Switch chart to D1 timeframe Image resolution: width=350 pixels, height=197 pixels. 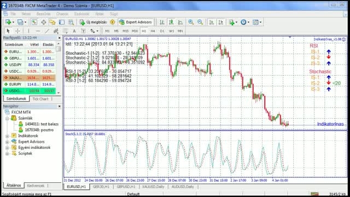click(162, 31)
